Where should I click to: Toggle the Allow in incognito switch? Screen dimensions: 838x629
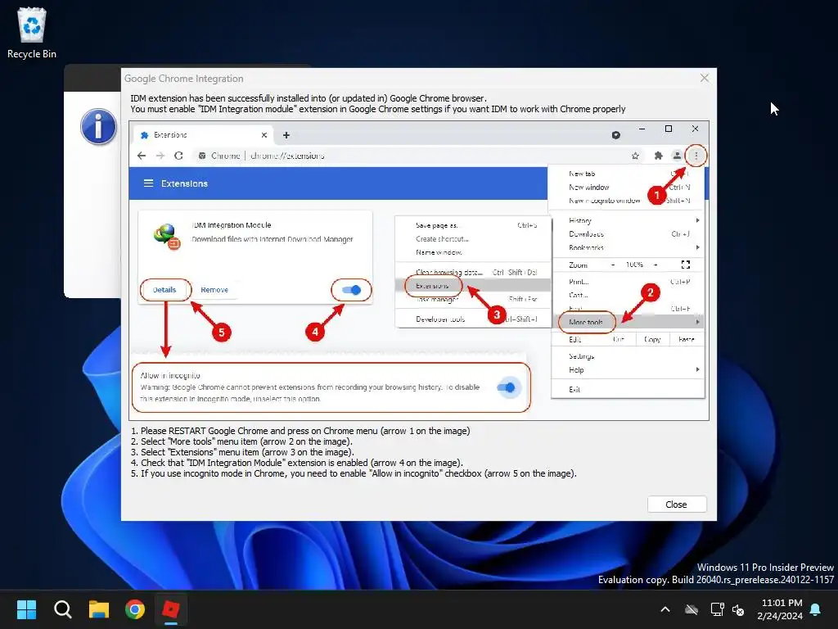tap(506, 387)
